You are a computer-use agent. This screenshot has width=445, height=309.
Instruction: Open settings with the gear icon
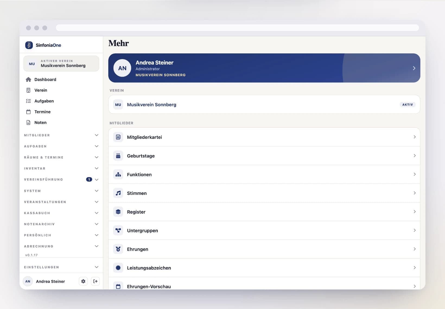click(x=83, y=281)
